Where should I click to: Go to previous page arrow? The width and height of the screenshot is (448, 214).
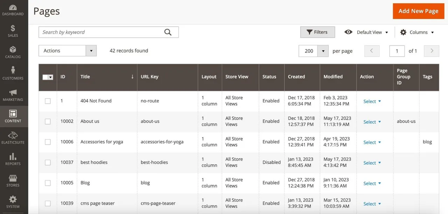click(372, 51)
